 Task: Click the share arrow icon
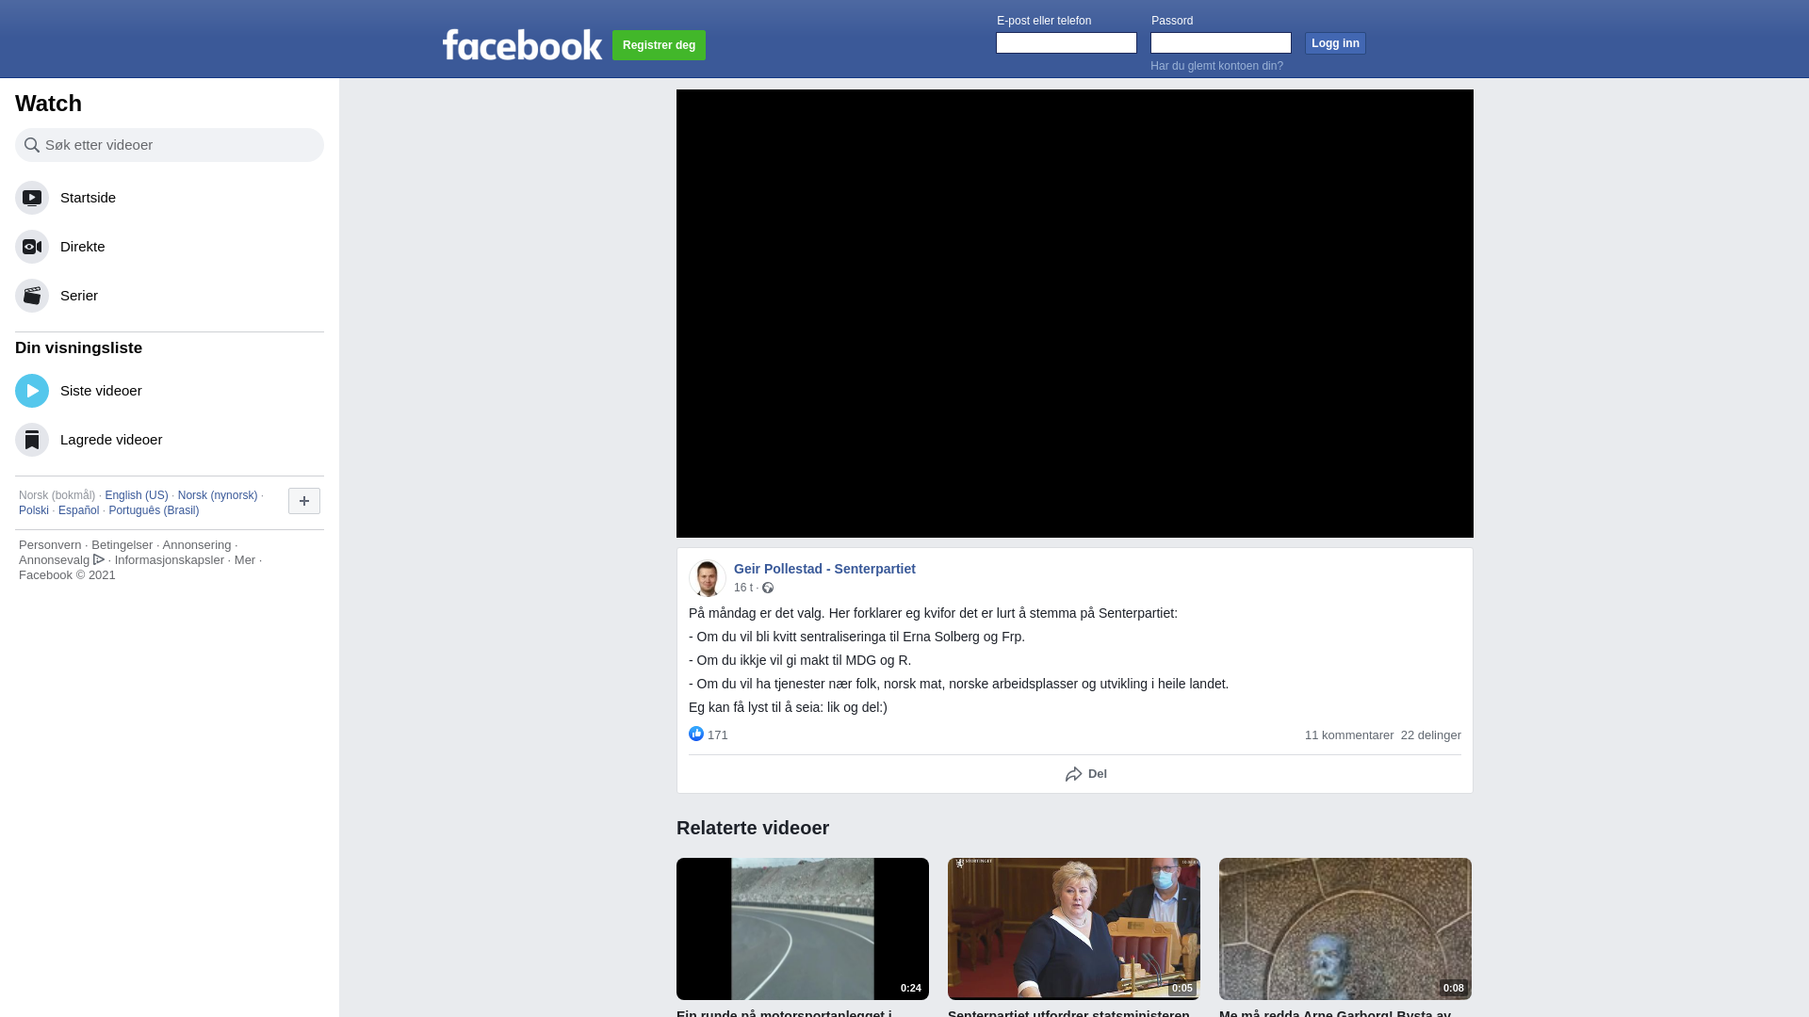tap(1073, 774)
